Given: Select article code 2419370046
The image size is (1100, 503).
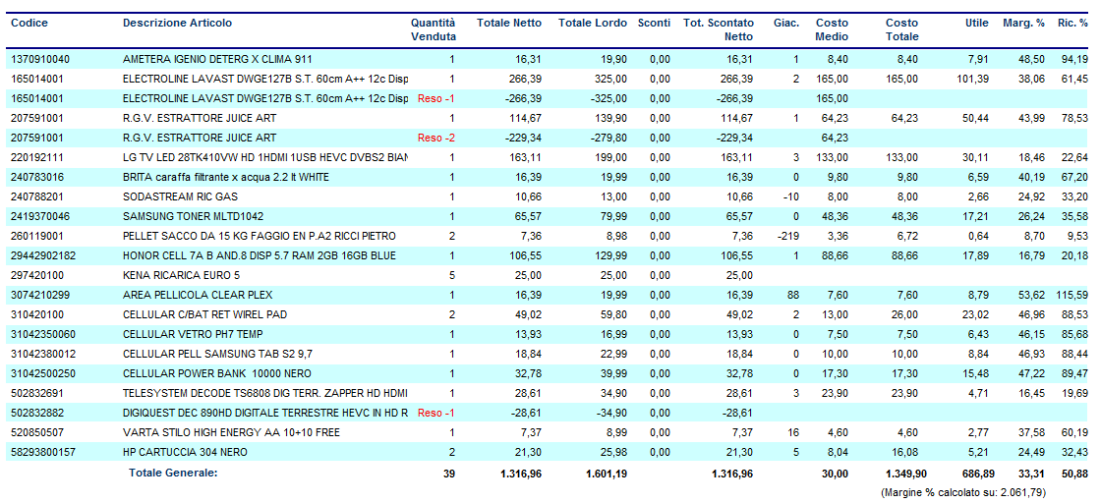Looking at the screenshot, I should 40,216.
